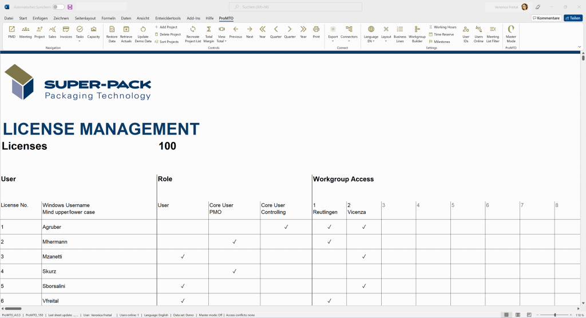Switch to the Formeln ribbon tab
The image size is (586, 318).
[x=108, y=18]
